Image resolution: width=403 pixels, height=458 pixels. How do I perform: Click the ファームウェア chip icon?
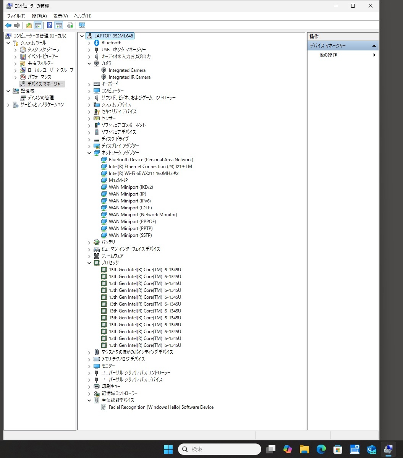97,256
